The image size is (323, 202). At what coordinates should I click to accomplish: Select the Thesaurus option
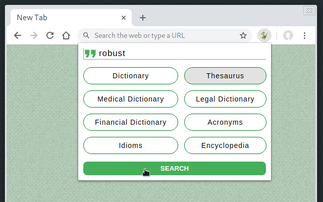coord(225,76)
